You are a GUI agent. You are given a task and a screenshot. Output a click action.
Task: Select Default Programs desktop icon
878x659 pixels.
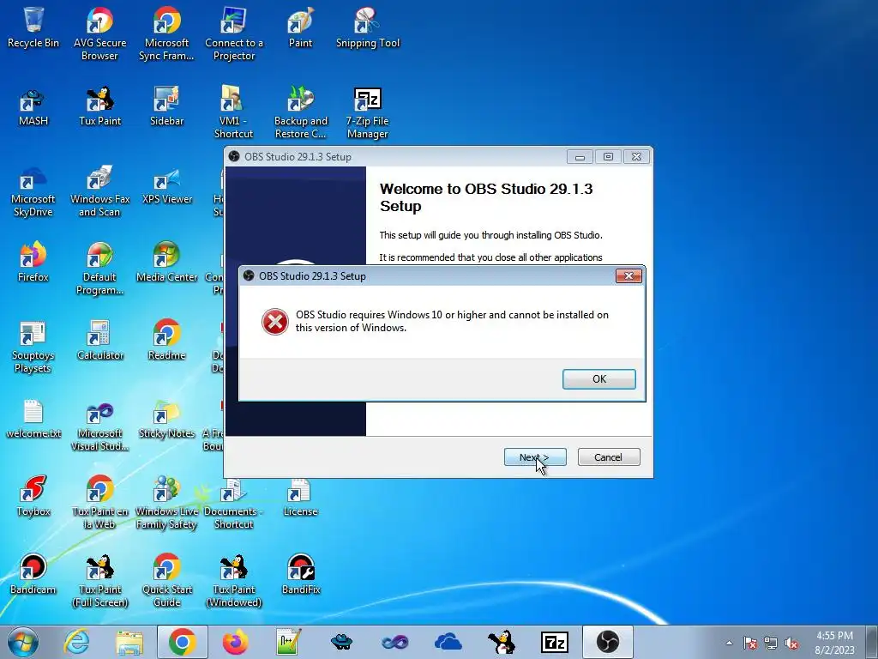[x=99, y=269]
